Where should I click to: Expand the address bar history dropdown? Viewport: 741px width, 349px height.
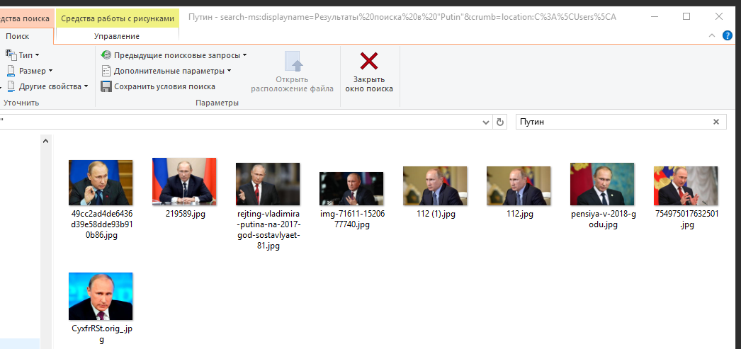486,122
